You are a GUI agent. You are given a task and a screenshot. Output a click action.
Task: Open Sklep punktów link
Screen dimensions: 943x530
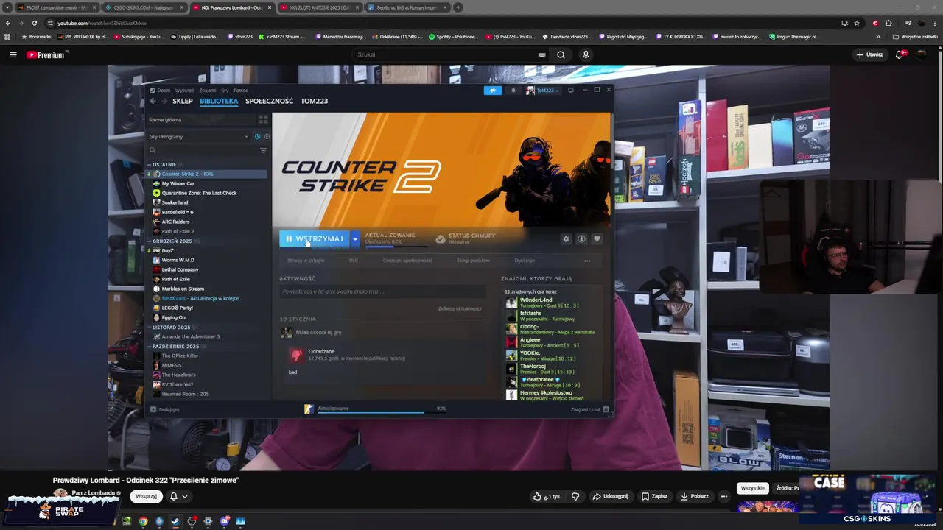(x=473, y=260)
